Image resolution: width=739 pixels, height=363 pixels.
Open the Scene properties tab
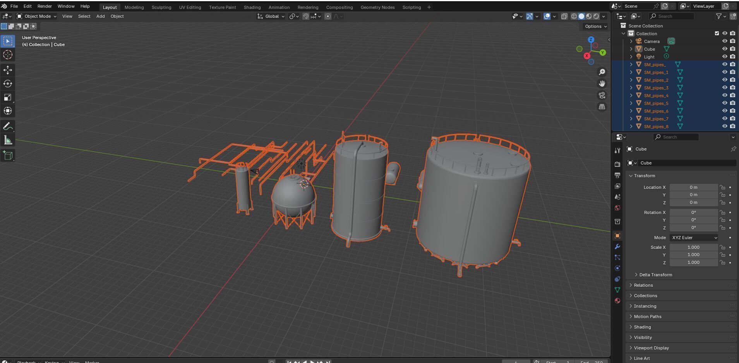click(x=617, y=197)
